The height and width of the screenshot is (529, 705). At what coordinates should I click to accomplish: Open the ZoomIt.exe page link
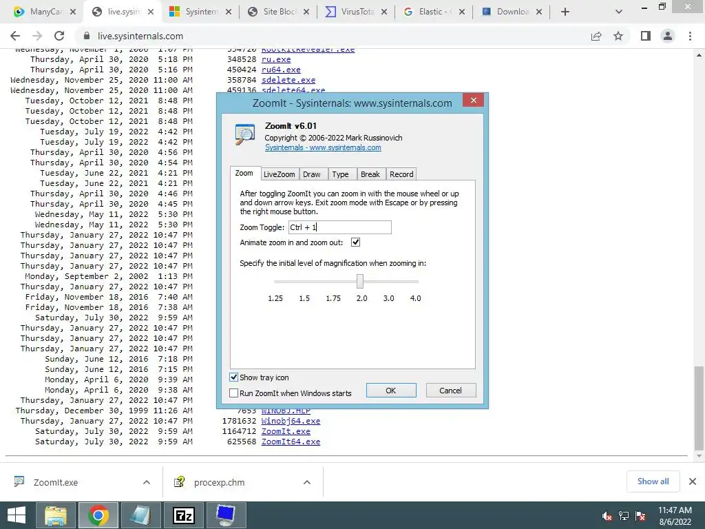(x=286, y=431)
